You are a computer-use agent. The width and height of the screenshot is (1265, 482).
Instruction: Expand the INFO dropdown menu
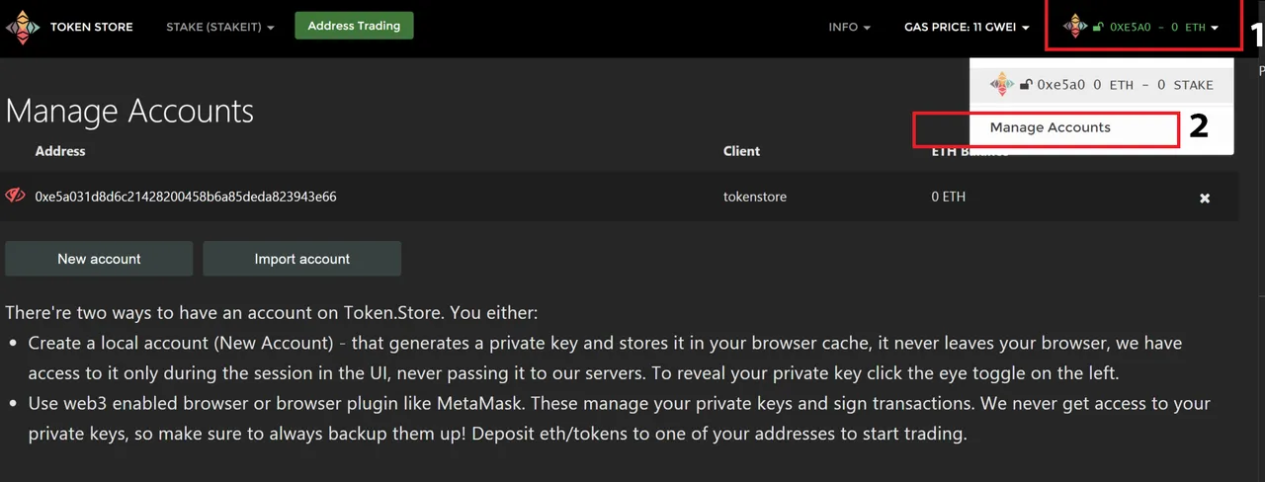(x=850, y=27)
